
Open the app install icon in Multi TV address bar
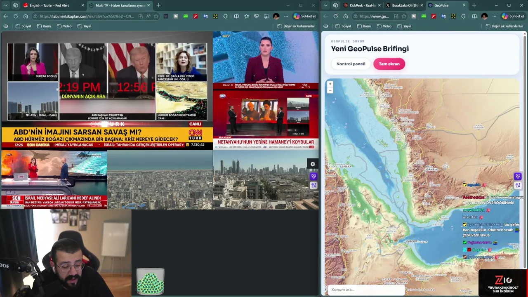point(141,16)
